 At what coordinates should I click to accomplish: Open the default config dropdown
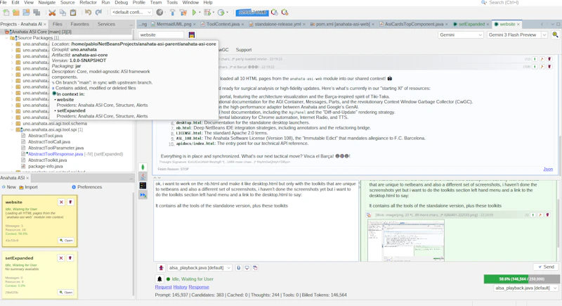click(x=131, y=12)
